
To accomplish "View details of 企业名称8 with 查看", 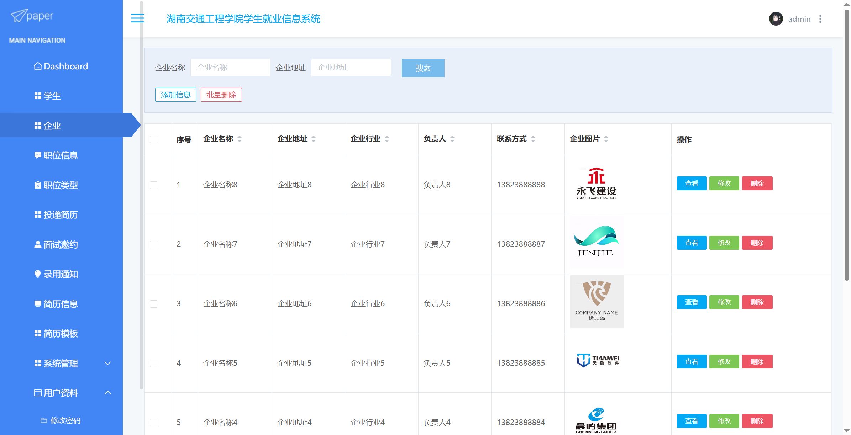I will coord(692,184).
